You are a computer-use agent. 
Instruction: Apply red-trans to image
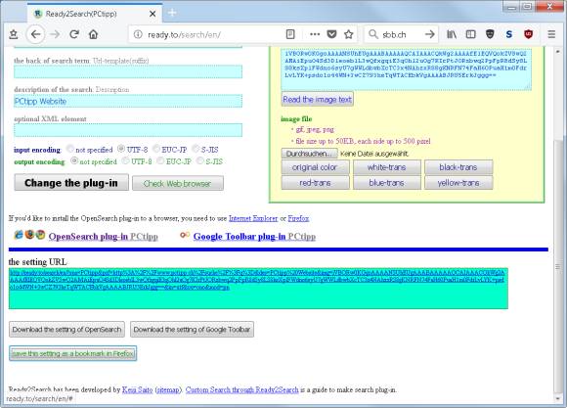pos(315,183)
